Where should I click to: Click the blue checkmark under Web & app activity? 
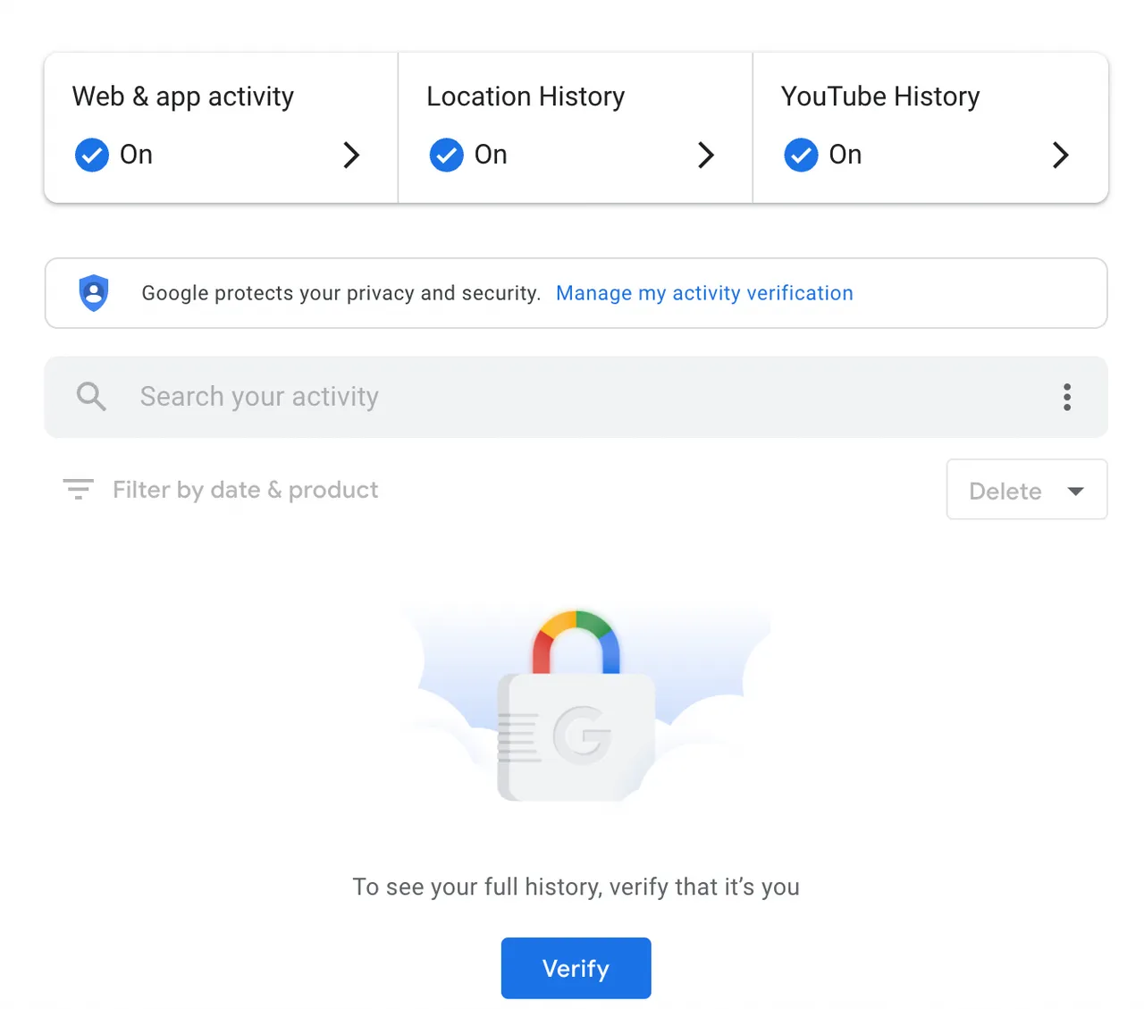coord(91,155)
